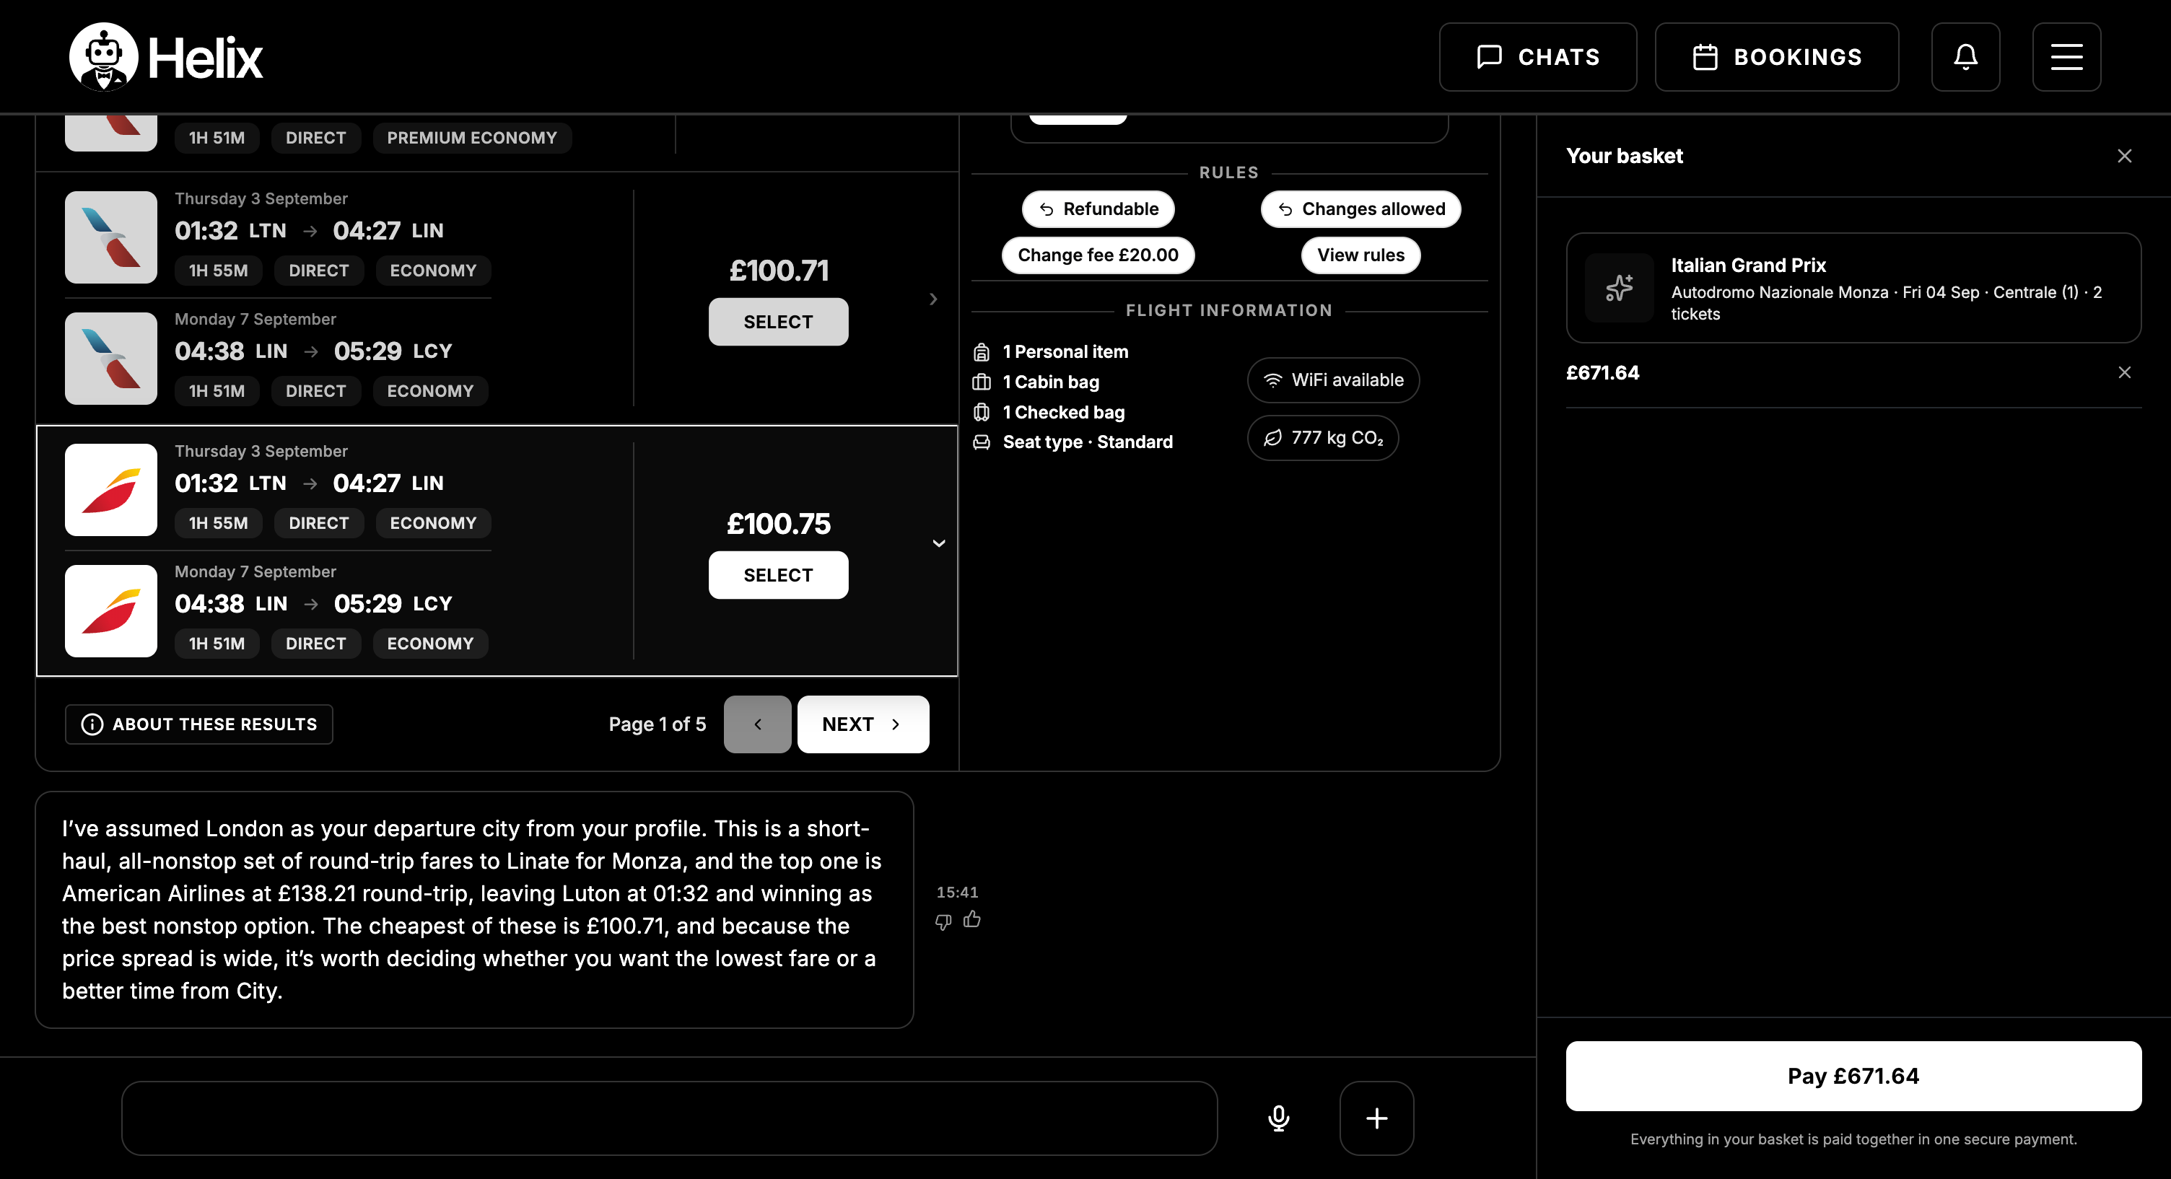Viewport: 2171px width, 1179px height.
Task: Select the £100.75 flight
Action: (778, 575)
